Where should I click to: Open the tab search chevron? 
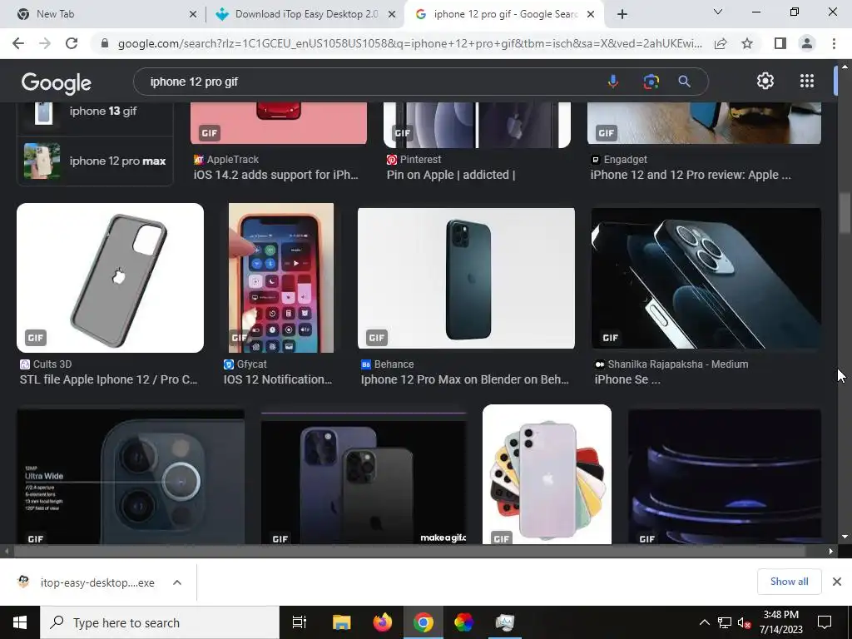[x=718, y=12]
